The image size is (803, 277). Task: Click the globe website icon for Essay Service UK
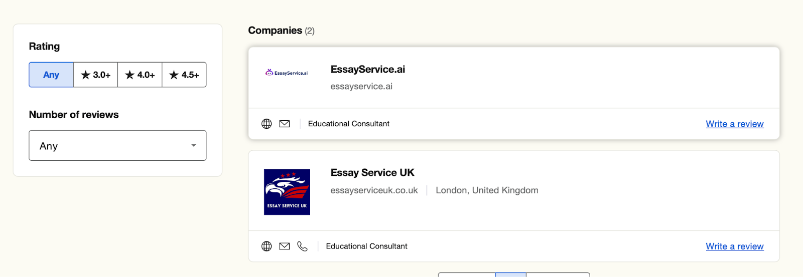pos(266,246)
